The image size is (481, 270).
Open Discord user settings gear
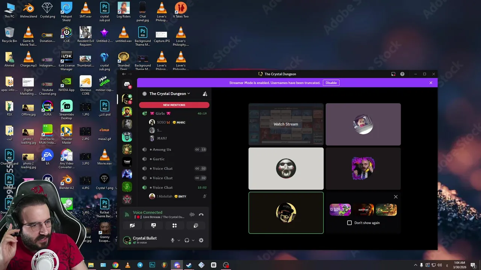click(x=201, y=240)
